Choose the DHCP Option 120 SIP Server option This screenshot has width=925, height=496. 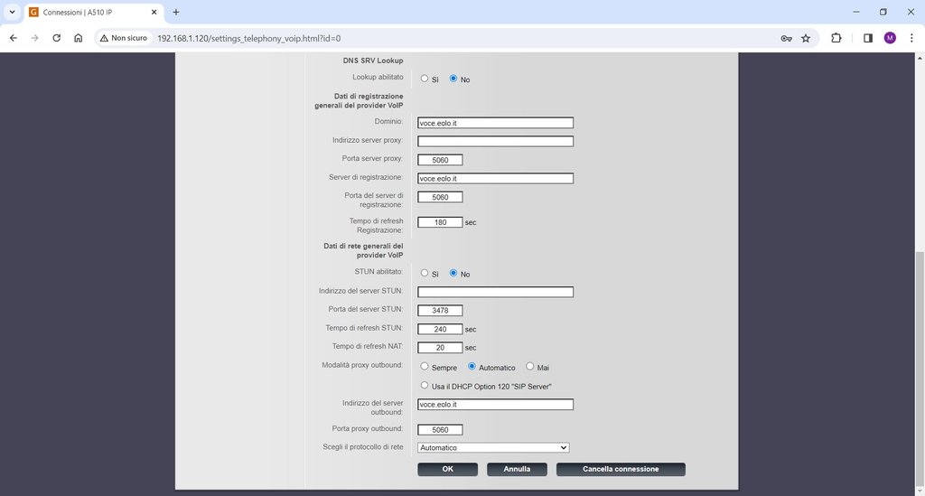tap(425, 386)
